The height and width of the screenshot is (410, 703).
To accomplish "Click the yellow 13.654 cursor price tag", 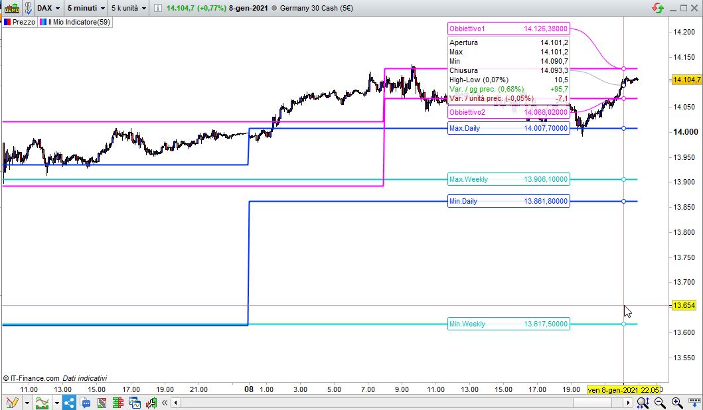I will click(684, 305).
